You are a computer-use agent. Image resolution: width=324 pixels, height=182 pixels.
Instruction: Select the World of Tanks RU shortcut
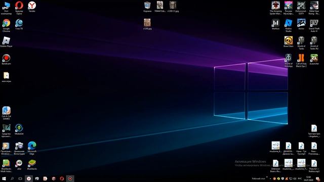tap(314, 43)
